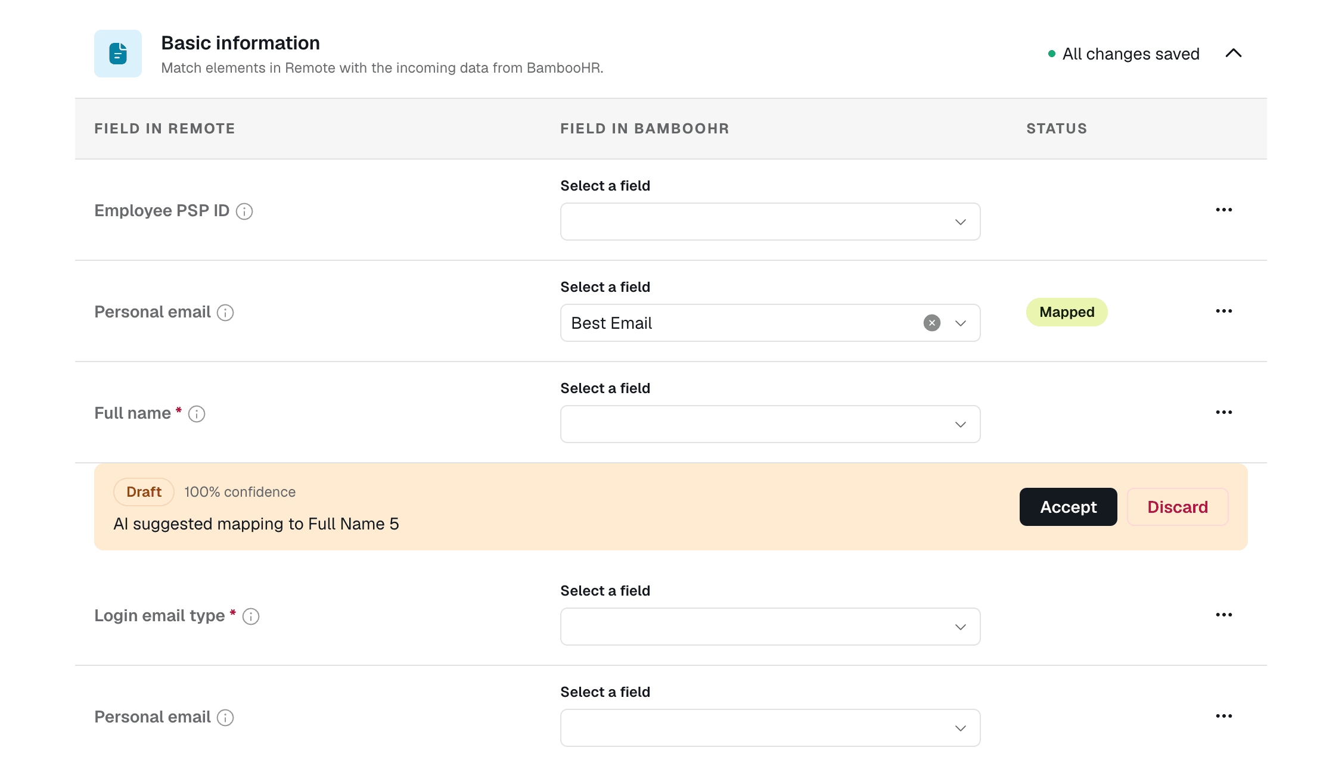Open more options for last Personal email
This screenshot has height=760, width=1323.
click(1224, 716)
